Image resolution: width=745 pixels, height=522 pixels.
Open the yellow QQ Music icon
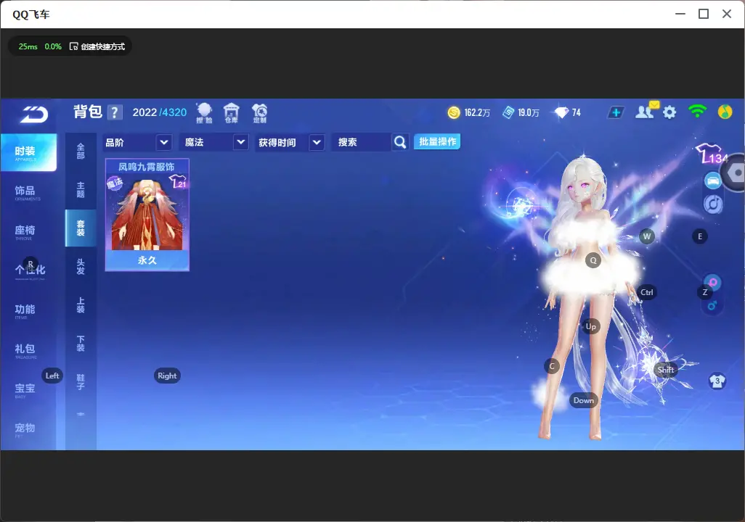click(725, 112)
